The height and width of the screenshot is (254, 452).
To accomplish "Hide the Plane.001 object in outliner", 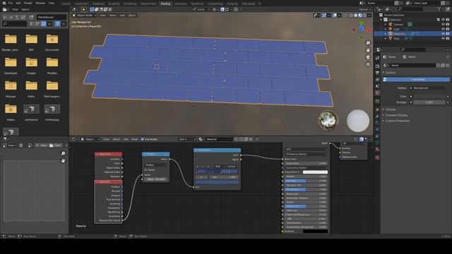I will [443, 34].
